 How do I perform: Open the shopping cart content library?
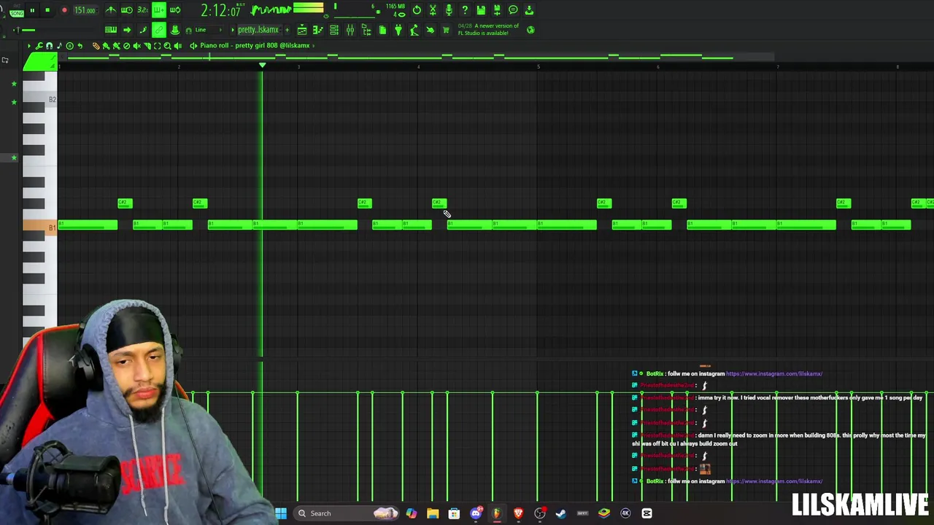pos(446,30)
